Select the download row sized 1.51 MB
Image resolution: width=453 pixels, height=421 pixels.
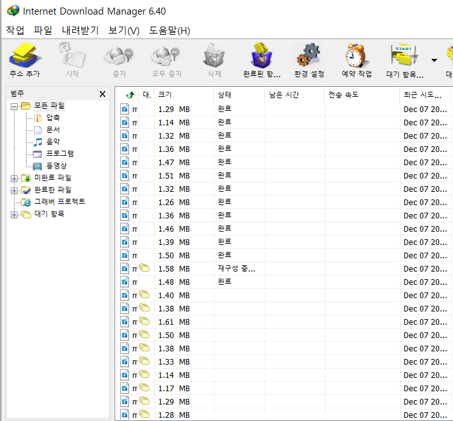pyautogui.click(x=284, y=176)
